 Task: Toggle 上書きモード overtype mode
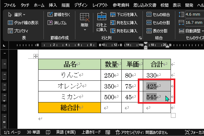pyautogui.click(x=91, y=132)
